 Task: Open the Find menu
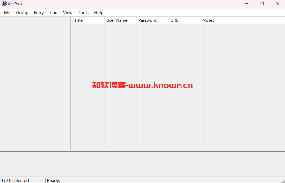pyautogui.click(x=53, y=12)
